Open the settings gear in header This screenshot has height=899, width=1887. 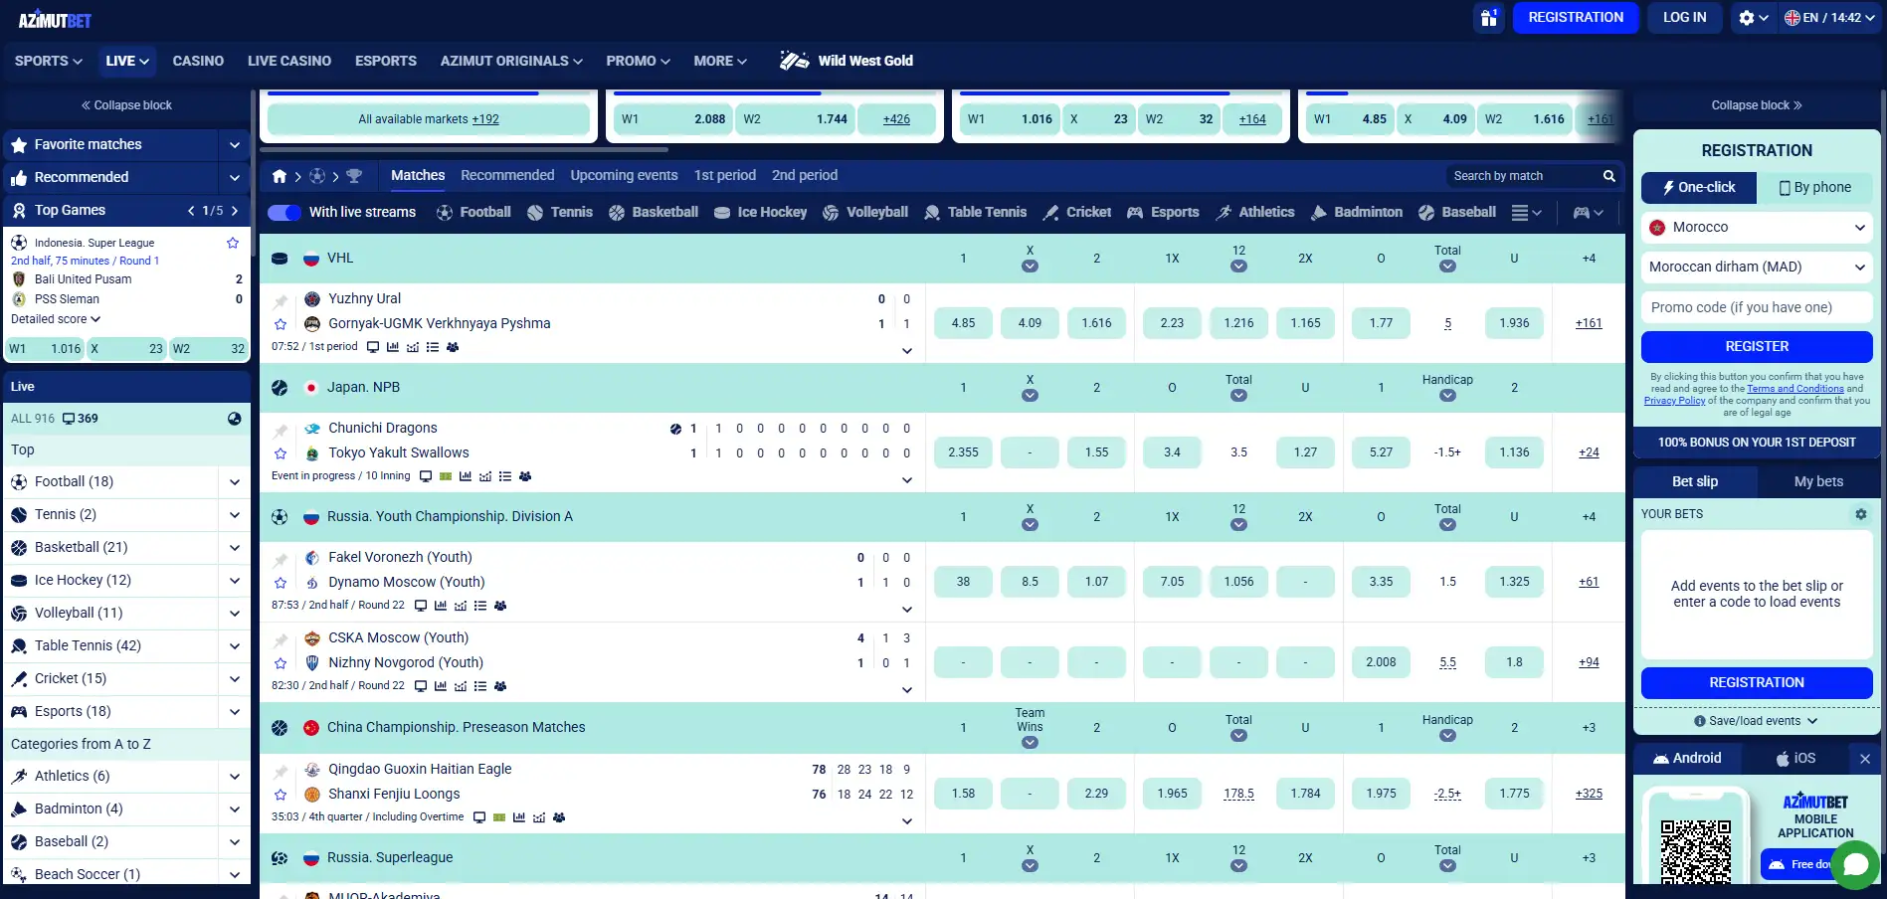(x=1747, y=18)
